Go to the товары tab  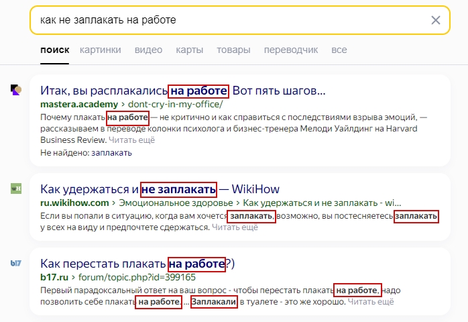(x=233, y=50)
